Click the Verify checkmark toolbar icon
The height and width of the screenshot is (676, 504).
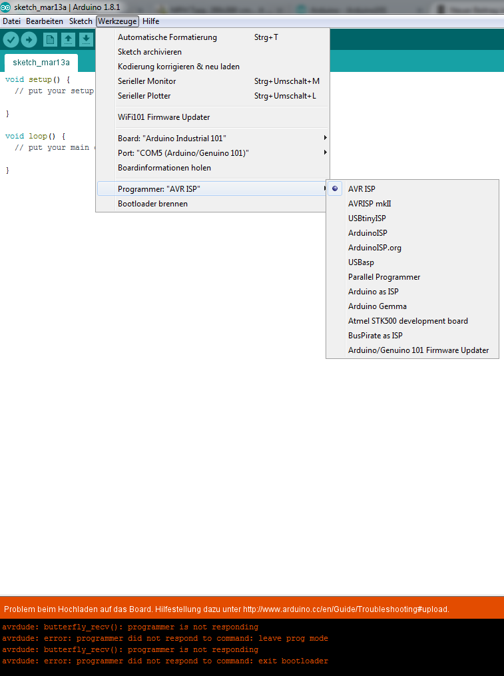click(11, 40)
